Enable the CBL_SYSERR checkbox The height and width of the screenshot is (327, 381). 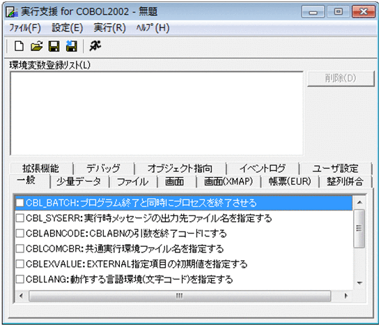tap(20, 218)
